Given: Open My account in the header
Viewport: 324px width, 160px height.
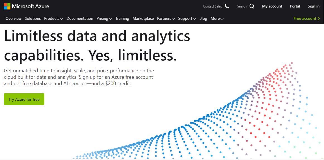Looking at the screenshot, I should click(x=272, y=6).
